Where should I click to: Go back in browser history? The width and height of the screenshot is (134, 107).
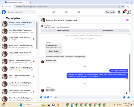[x=2, y=7]
